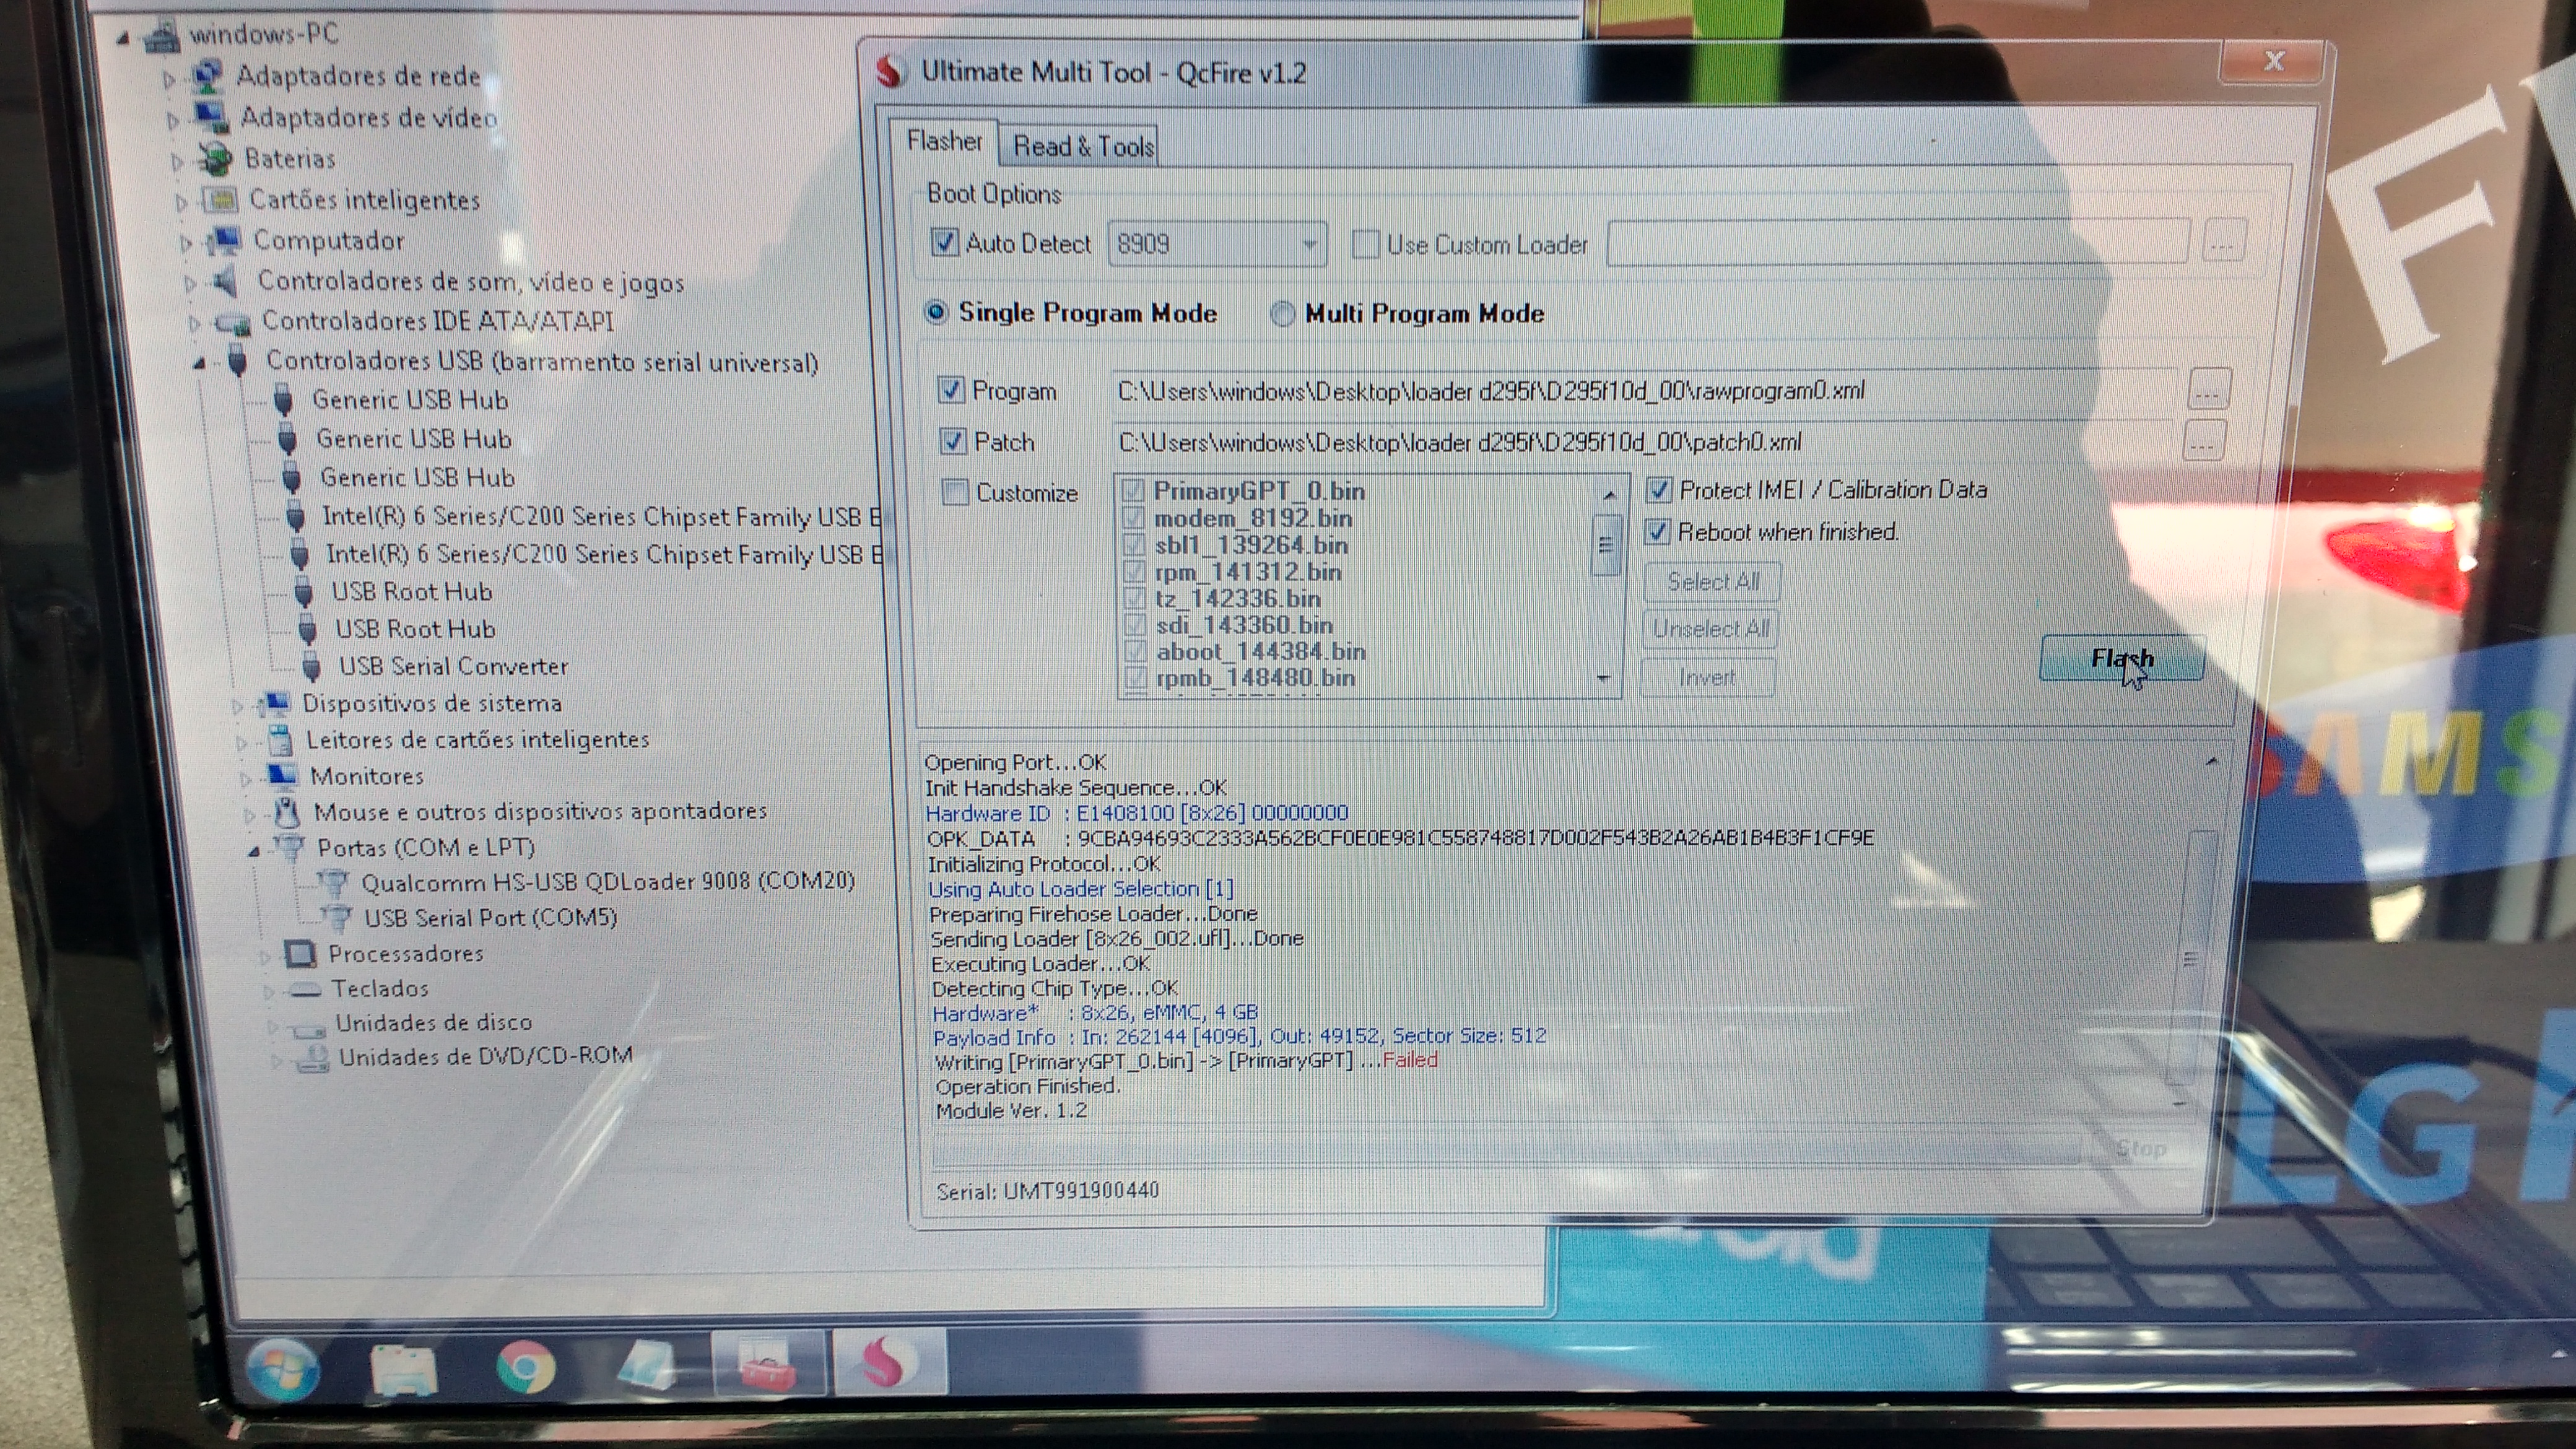Expand the Processadores node
Viewport: 2576px width, 1449px height.
264,957
